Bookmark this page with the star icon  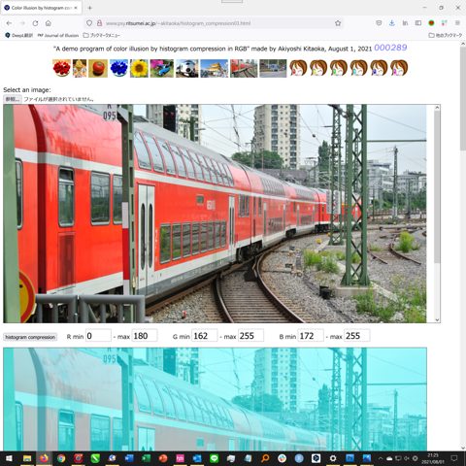pyautogui.click(x=338, y=23)
